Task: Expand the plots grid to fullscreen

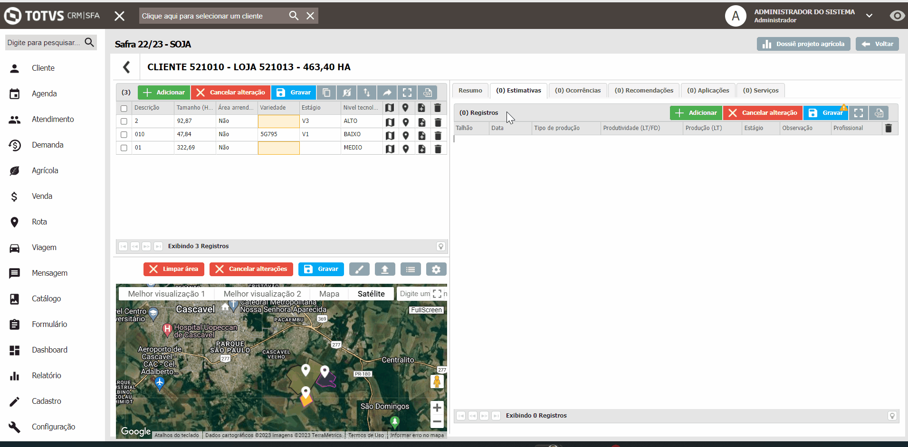Action: point(407,93)
